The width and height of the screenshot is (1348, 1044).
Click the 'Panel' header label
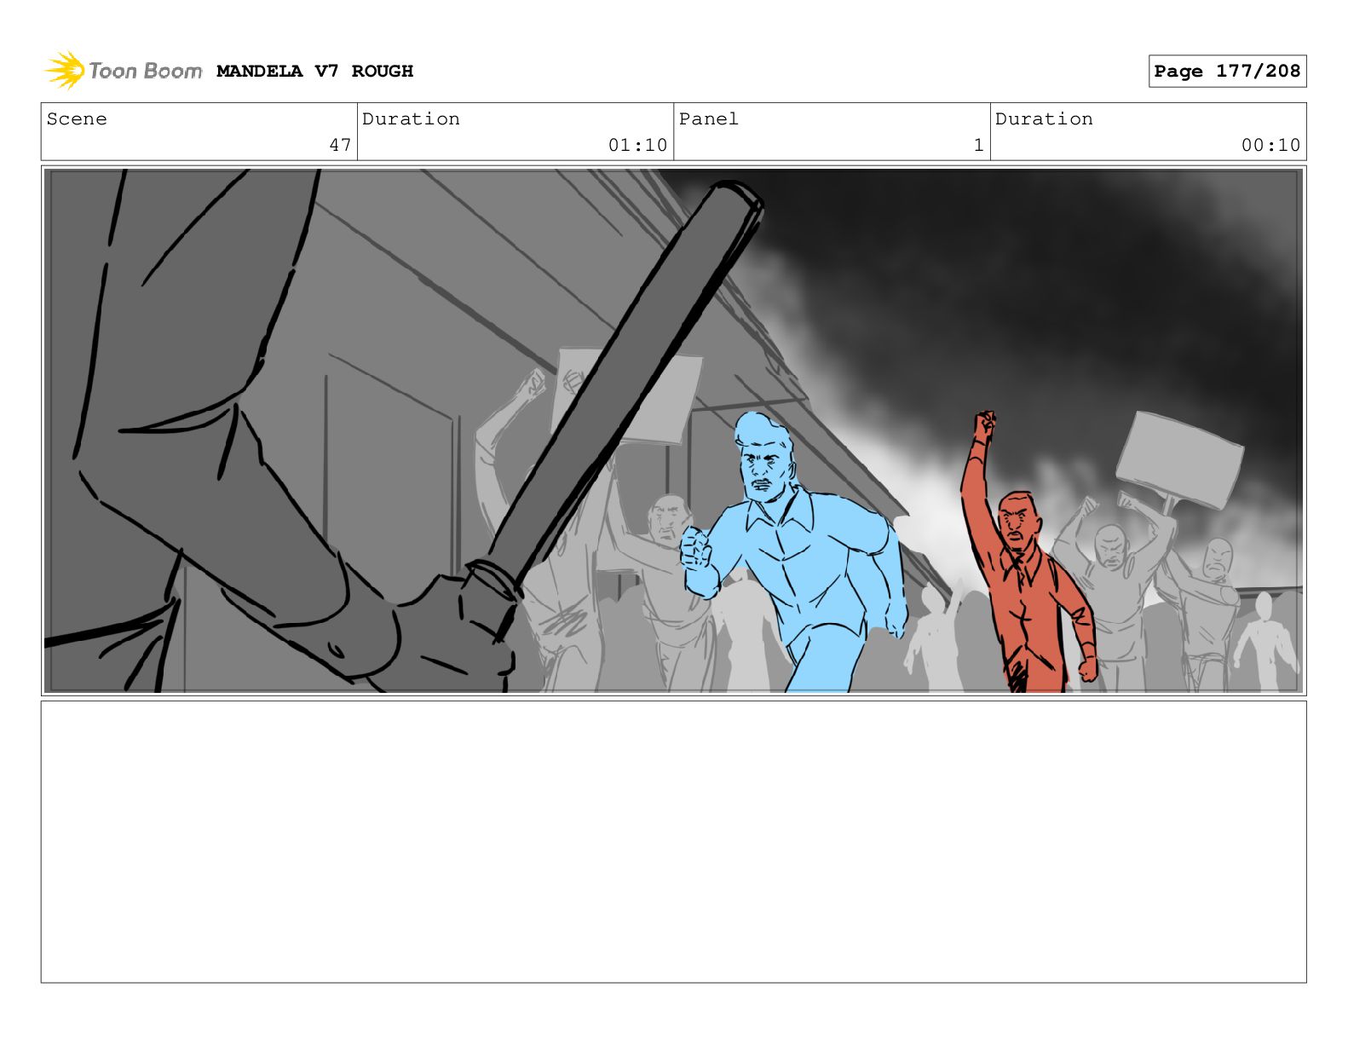pyautogui.click(x=709, y=119)
